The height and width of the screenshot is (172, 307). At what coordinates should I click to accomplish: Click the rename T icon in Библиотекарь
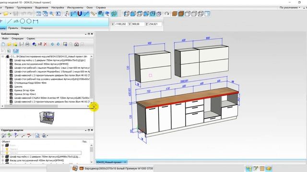tap(40, 44)
